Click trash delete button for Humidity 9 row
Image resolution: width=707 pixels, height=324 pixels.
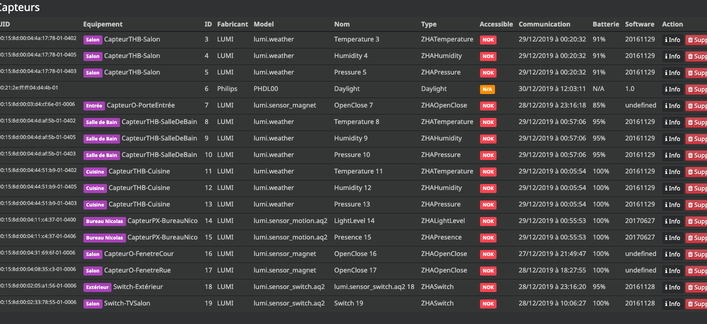[696, 139]
